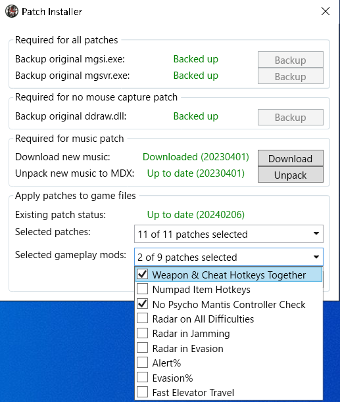The width and height of the screenshot is (340, 402).
Task: Click Backup button for mgsvr.exe
Action: click(x=291, y=76)
